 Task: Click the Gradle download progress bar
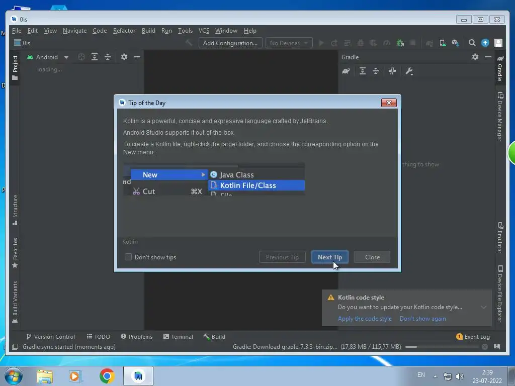(442, 347)
